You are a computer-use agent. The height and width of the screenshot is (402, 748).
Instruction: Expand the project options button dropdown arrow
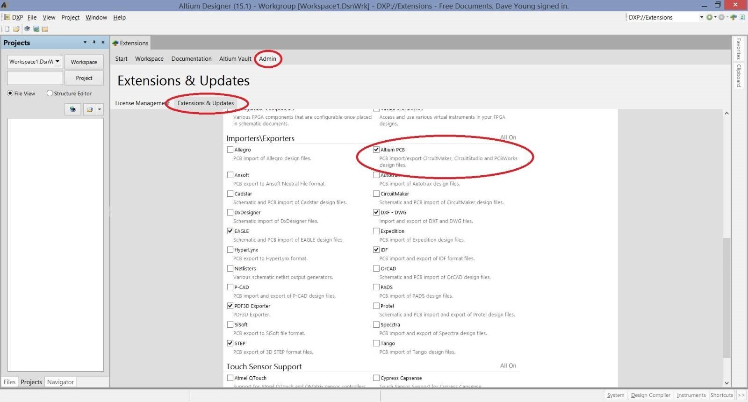(100, 109)
